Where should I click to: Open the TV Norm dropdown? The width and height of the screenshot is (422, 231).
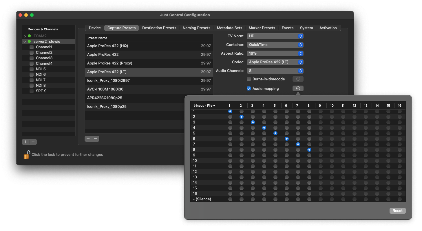pos(275,36)
